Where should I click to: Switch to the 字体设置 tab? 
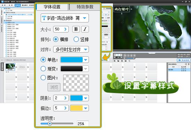52,7
